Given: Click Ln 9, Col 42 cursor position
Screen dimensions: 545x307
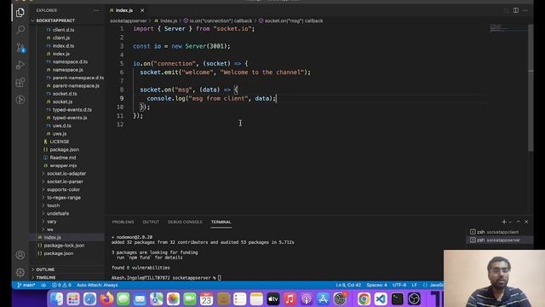Looking at the screenshot, I should tap(348, 285).
